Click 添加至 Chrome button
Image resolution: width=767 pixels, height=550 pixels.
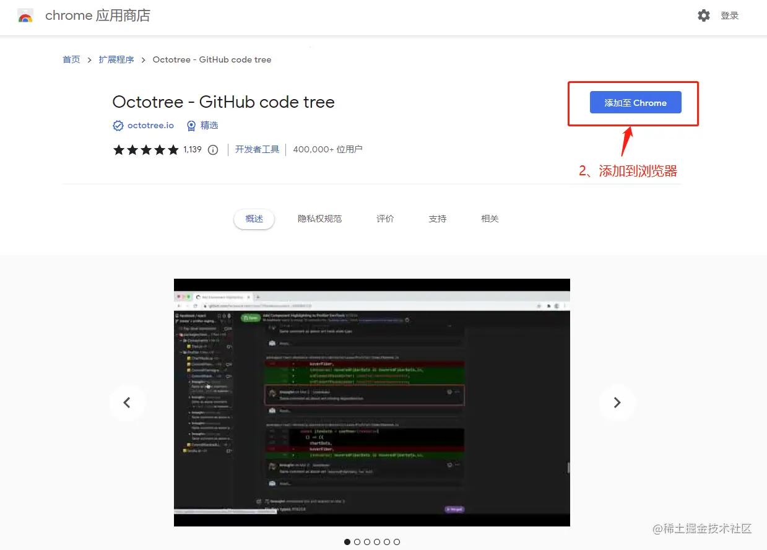pyautogui.click(x=636, y=103)
